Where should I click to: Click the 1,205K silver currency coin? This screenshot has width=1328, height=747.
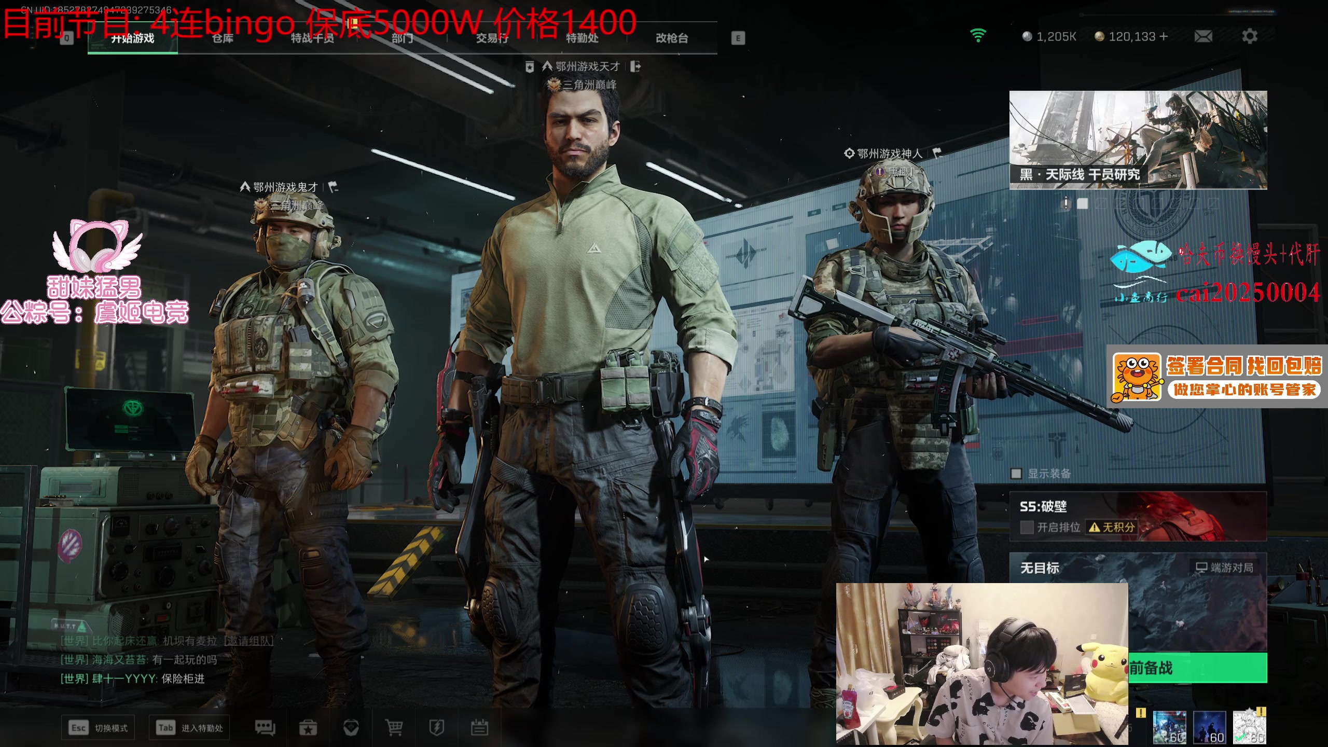(1027, 36)
